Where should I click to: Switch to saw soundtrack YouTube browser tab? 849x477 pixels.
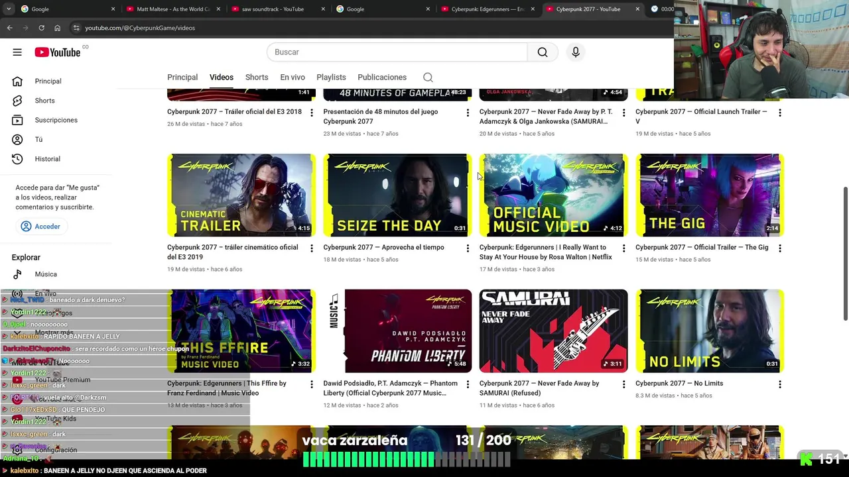click(277, 9)
